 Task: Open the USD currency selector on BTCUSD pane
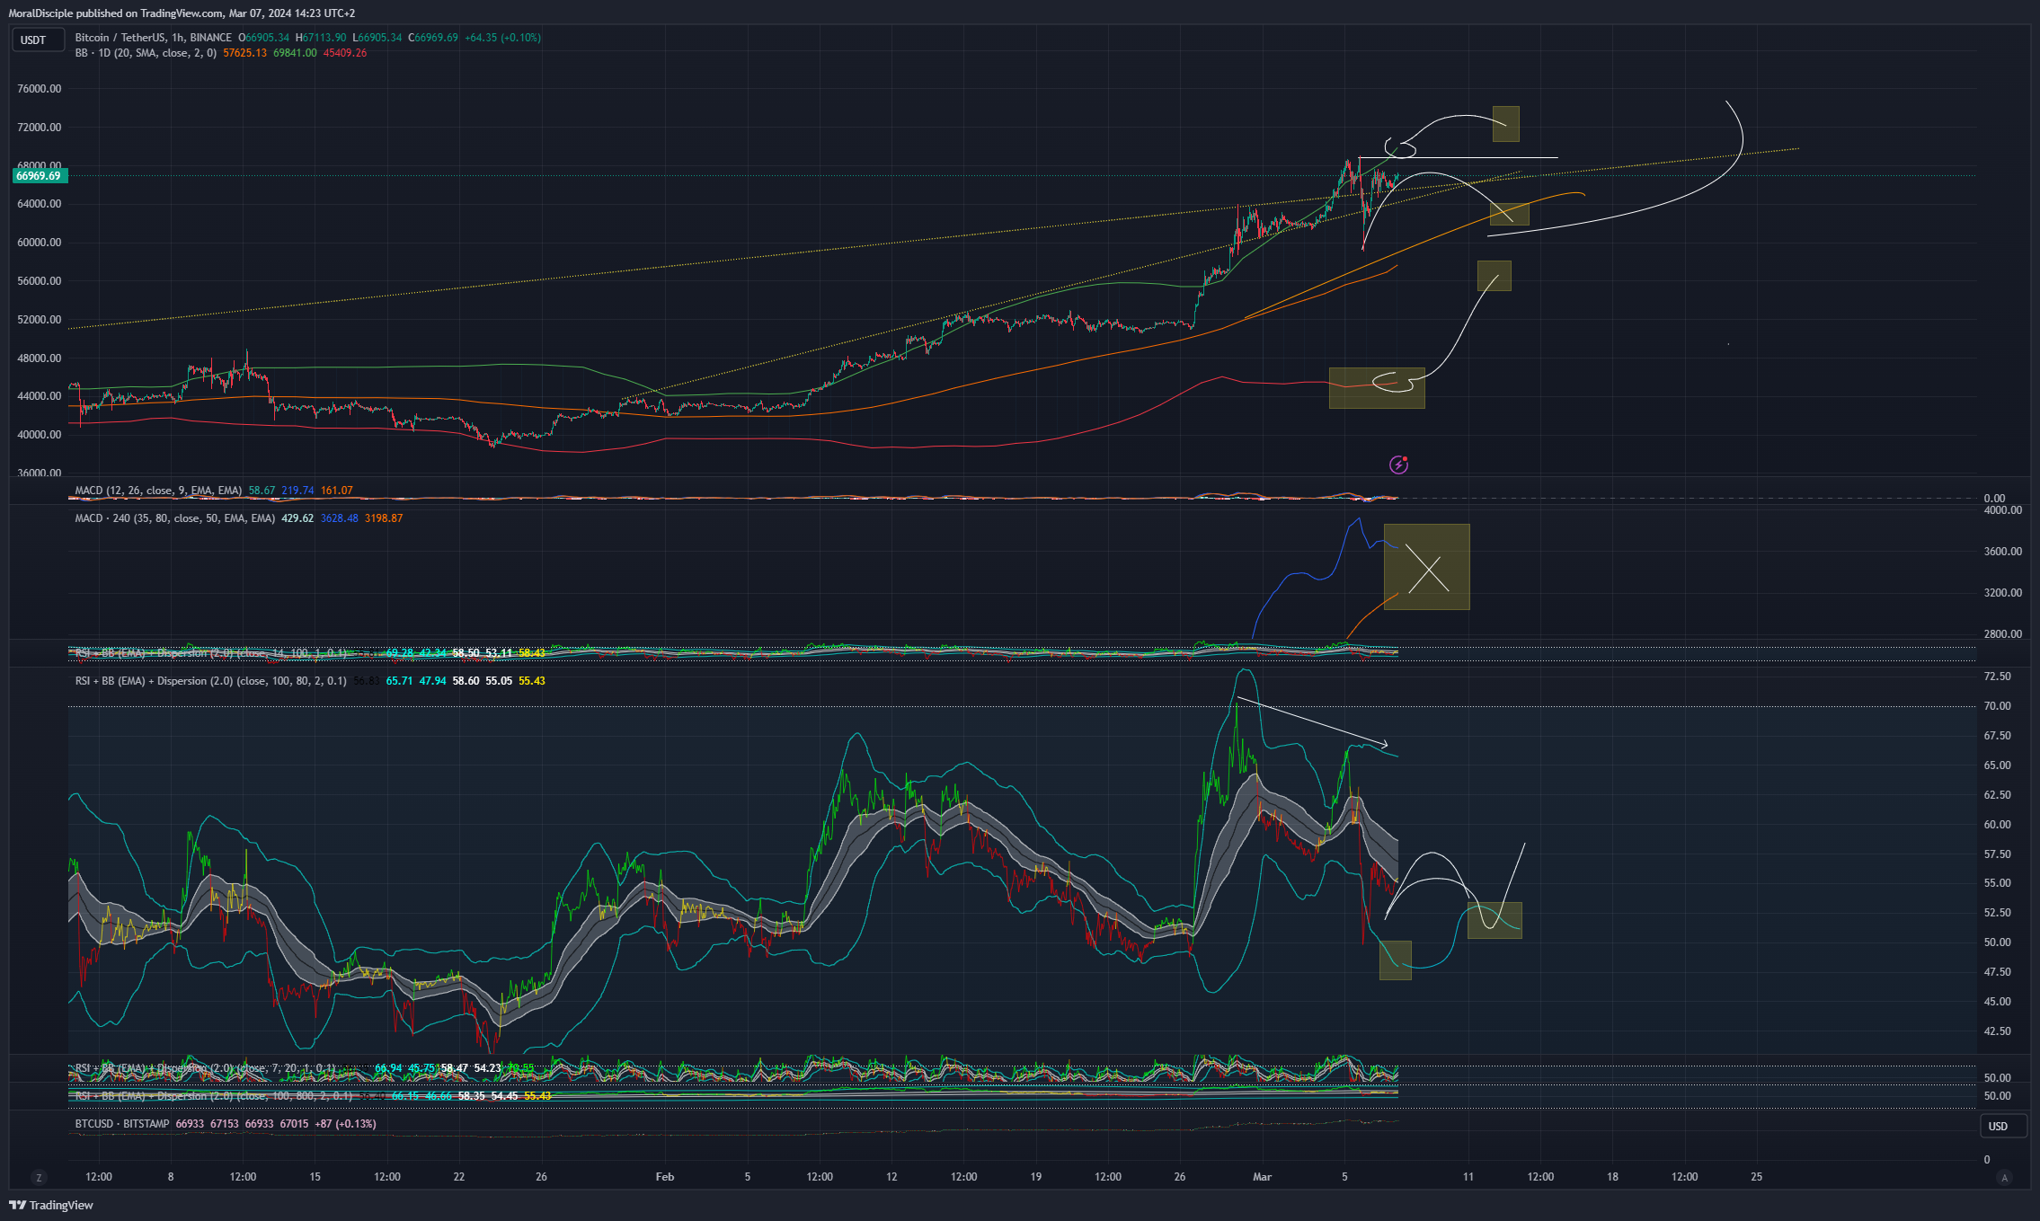[2003, 1127]
